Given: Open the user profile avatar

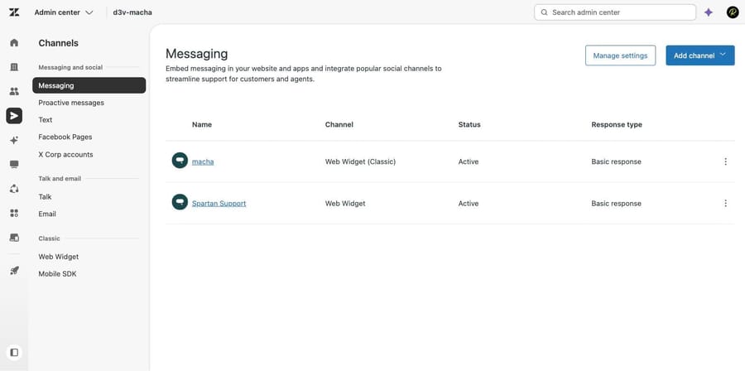Looking at the screenshot, I should (733, 12).
